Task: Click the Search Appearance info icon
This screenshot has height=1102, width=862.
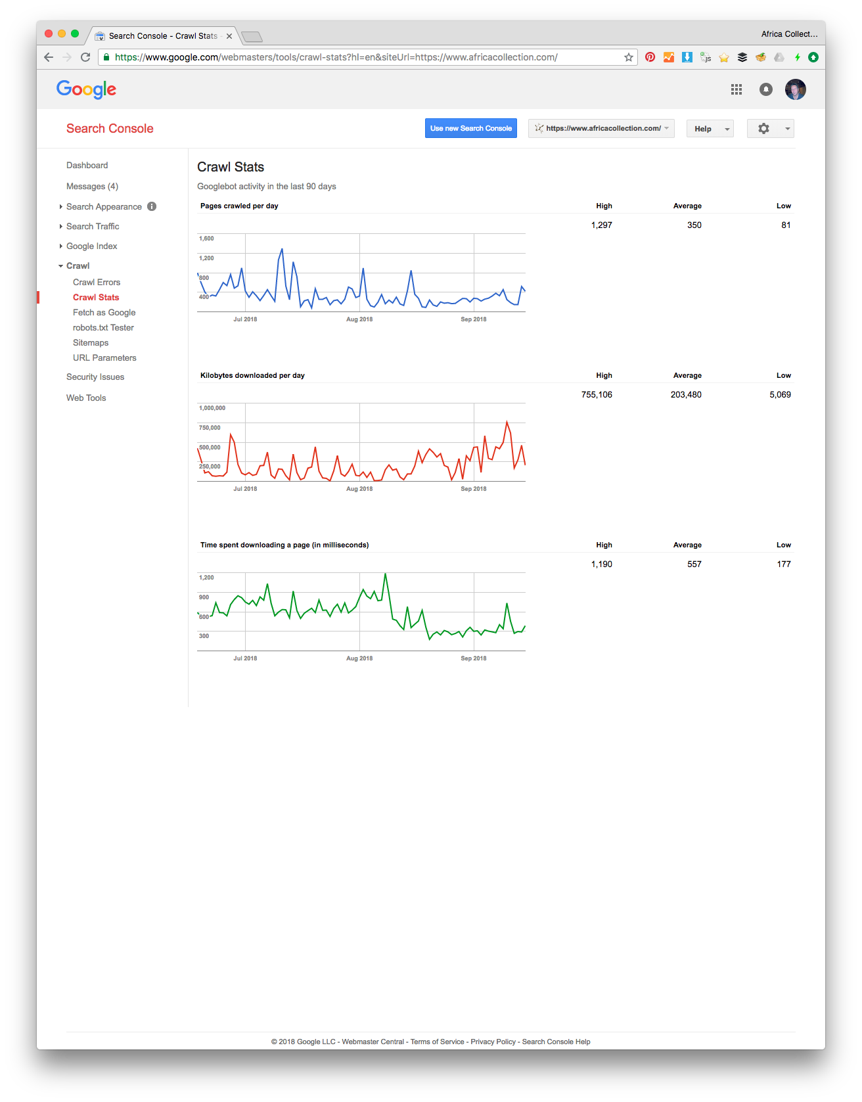Action: point(152,206)
